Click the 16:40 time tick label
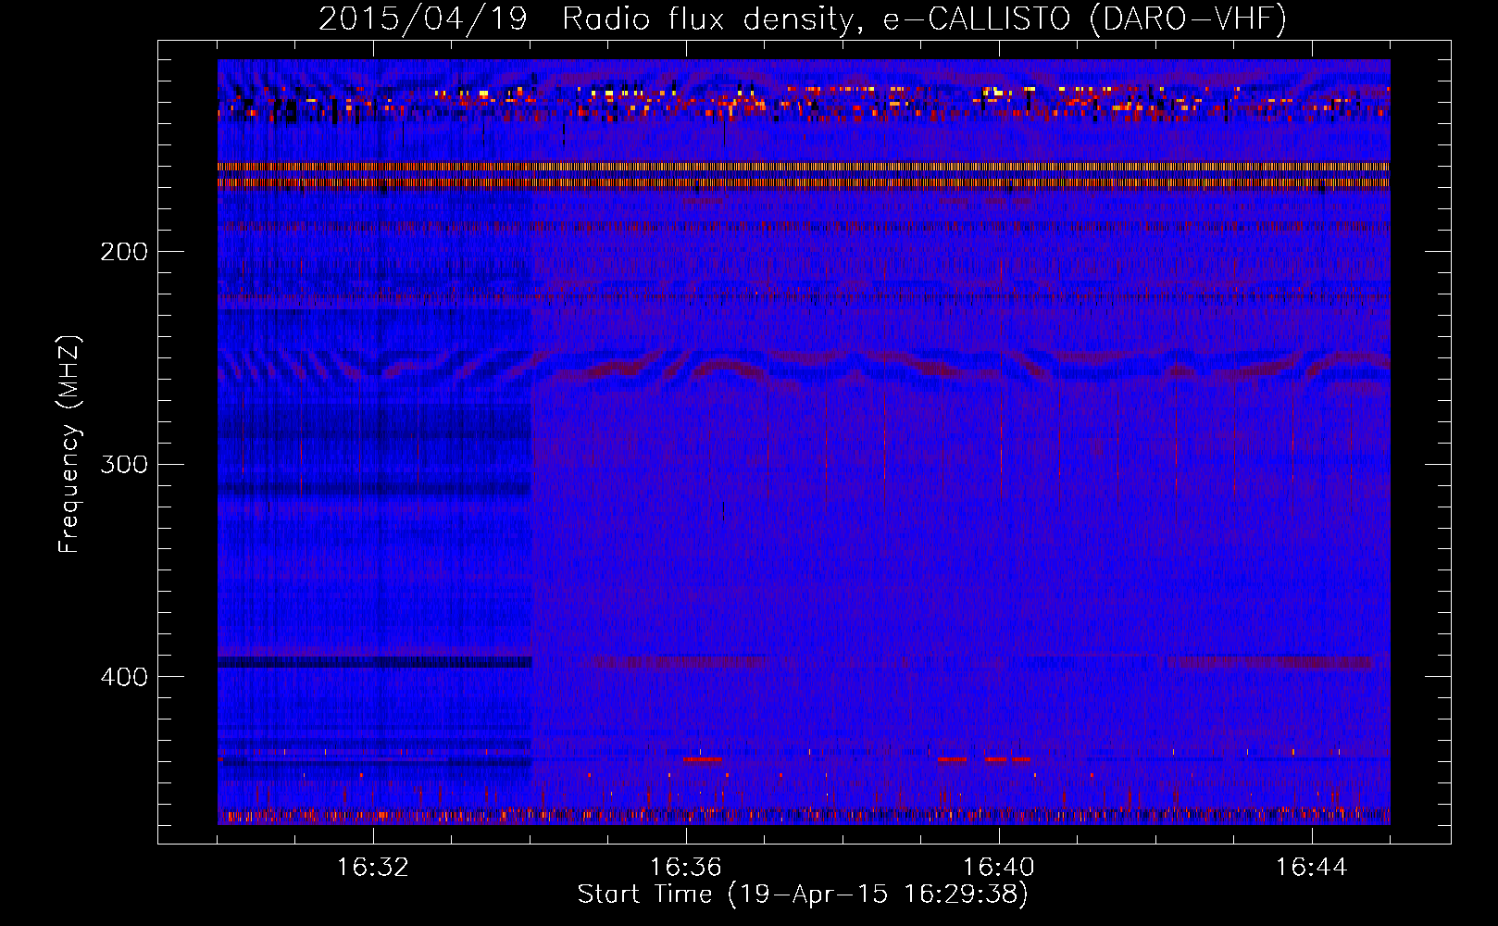 click(x=998, y=867)
